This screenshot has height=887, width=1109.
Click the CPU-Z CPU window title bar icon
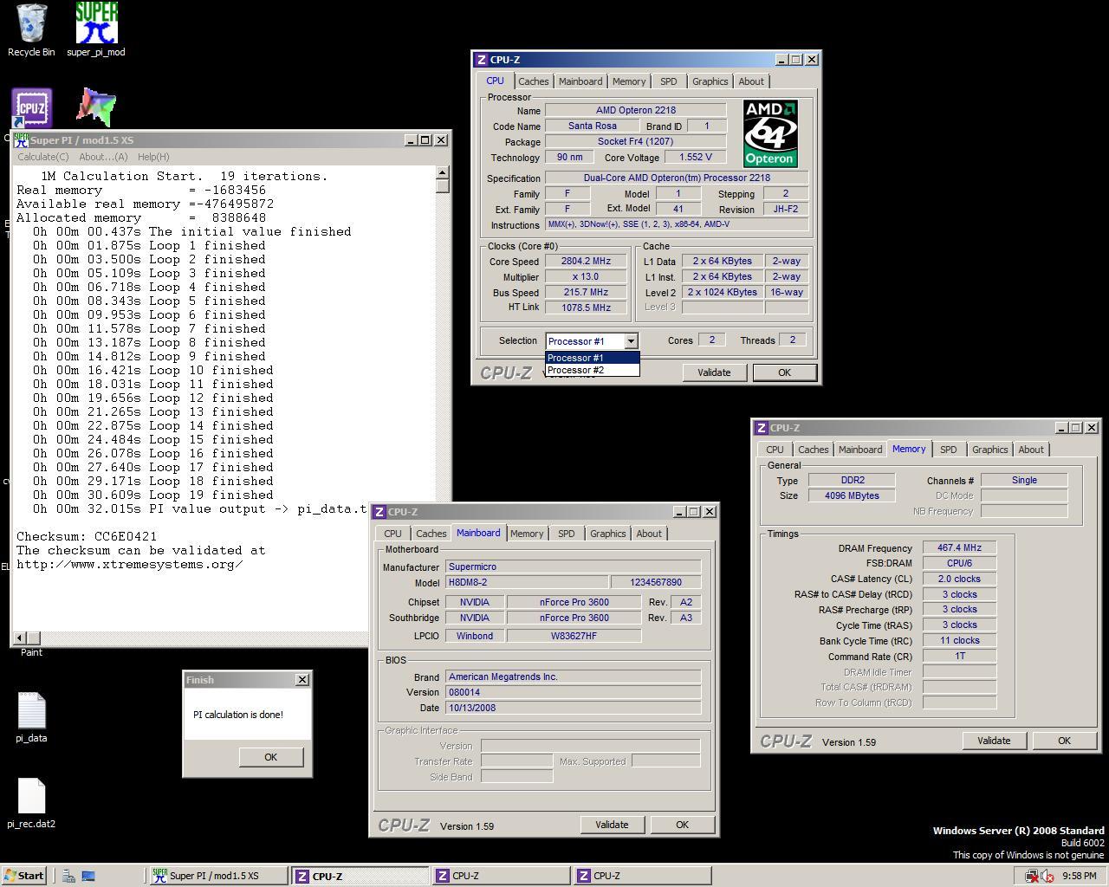(x=482, y=60)
